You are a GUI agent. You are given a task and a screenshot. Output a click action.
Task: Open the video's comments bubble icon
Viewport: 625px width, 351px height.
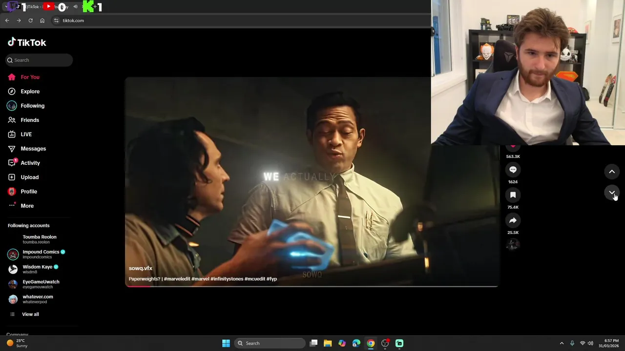[513, 170]
